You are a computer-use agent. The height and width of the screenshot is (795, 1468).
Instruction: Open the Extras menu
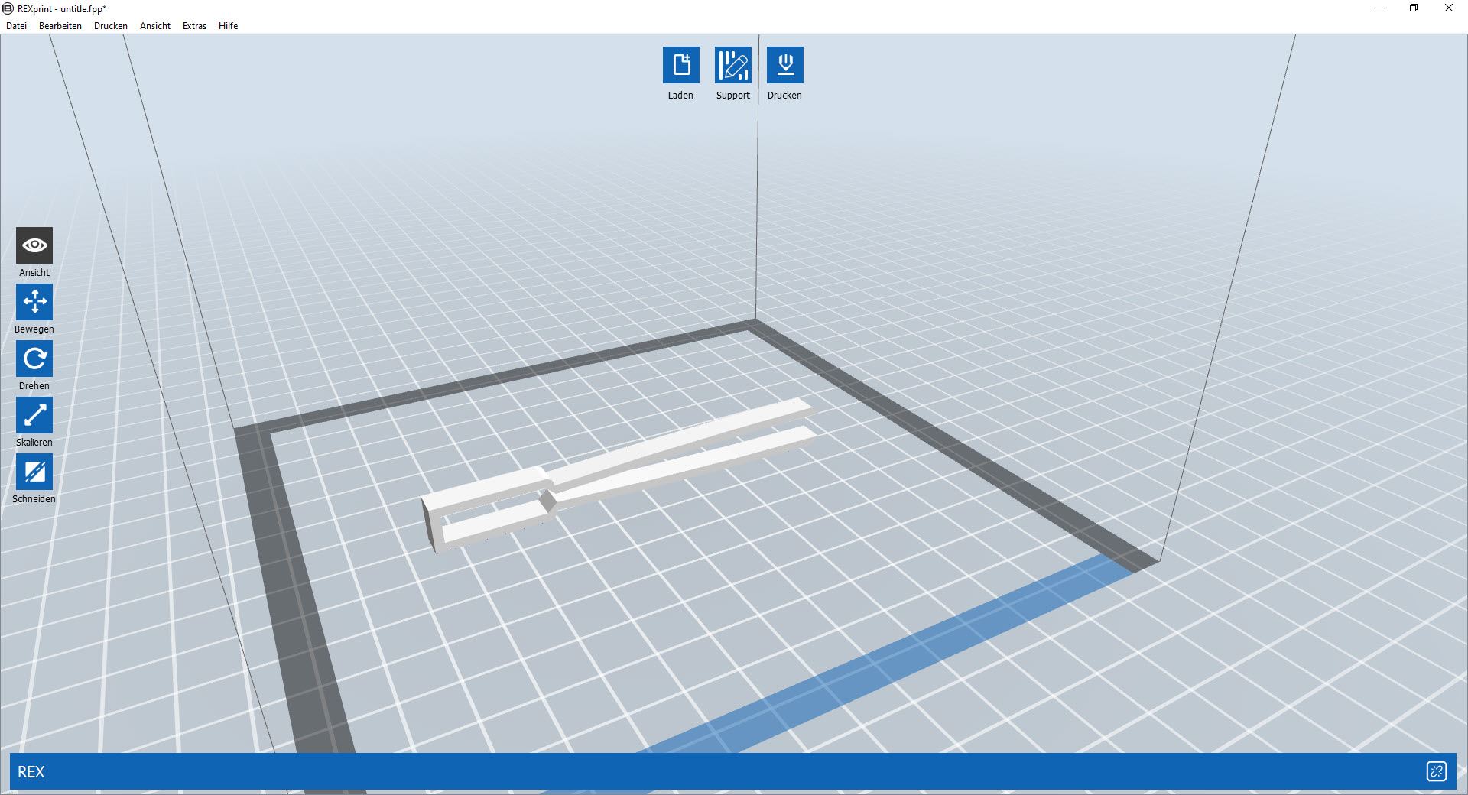click(x=194, y=26)
